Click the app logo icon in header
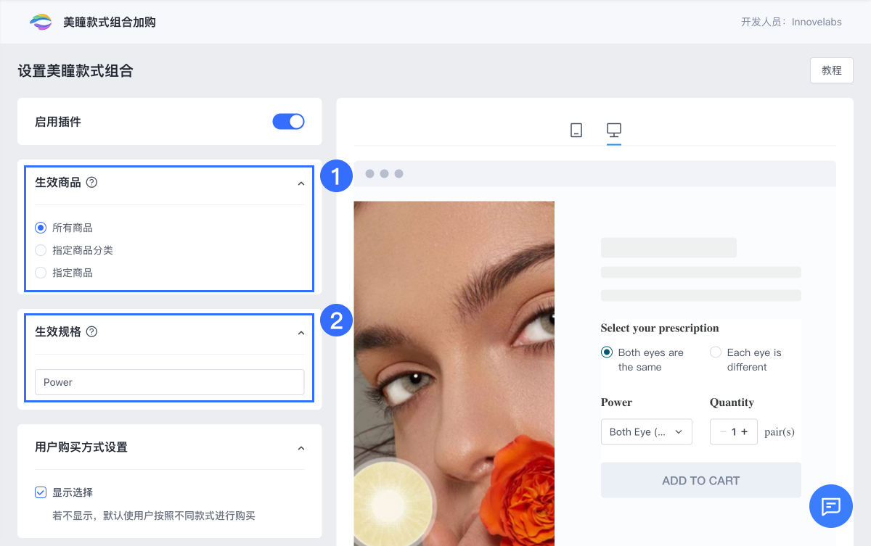871x546 pixels. pos(41,22)
